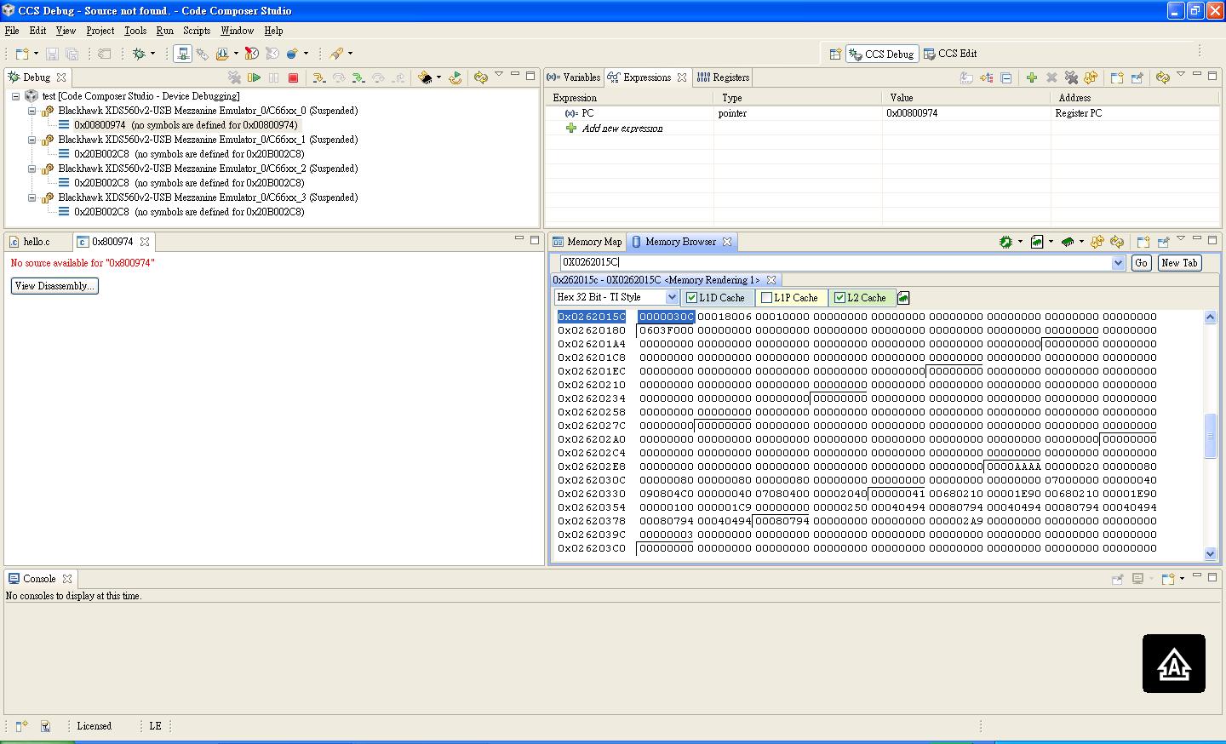Close the 0x800974 editor tab
The height and width of the screenshot is (744, 1226).
pyautogui.click(x=145, y=242)
